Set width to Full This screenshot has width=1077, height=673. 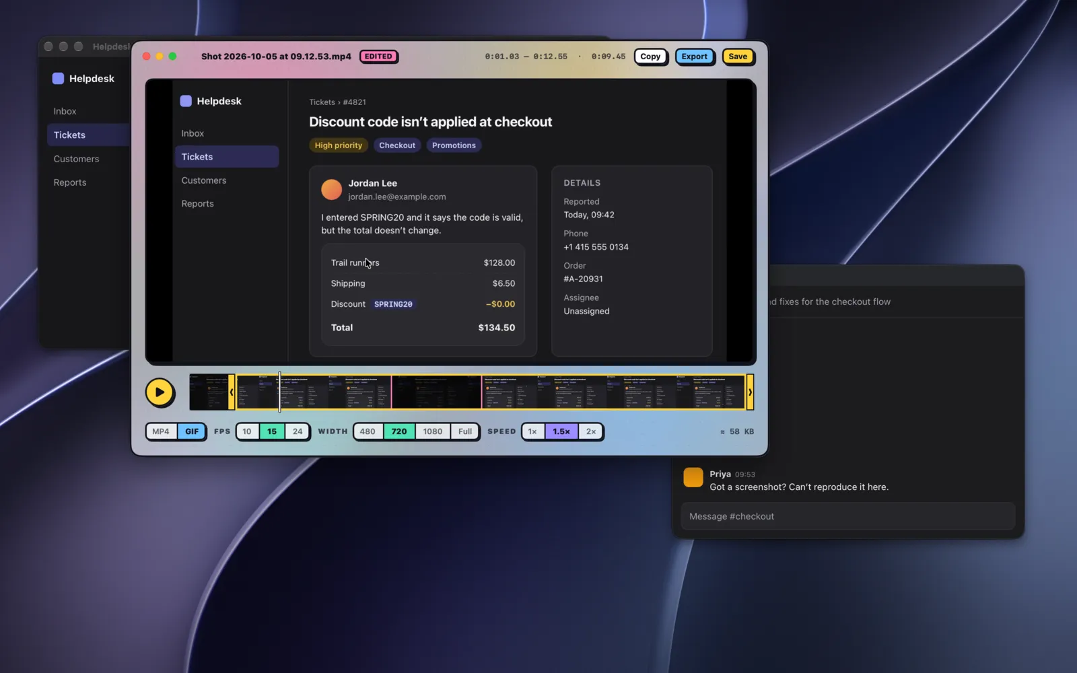click(x=465, y=431)
